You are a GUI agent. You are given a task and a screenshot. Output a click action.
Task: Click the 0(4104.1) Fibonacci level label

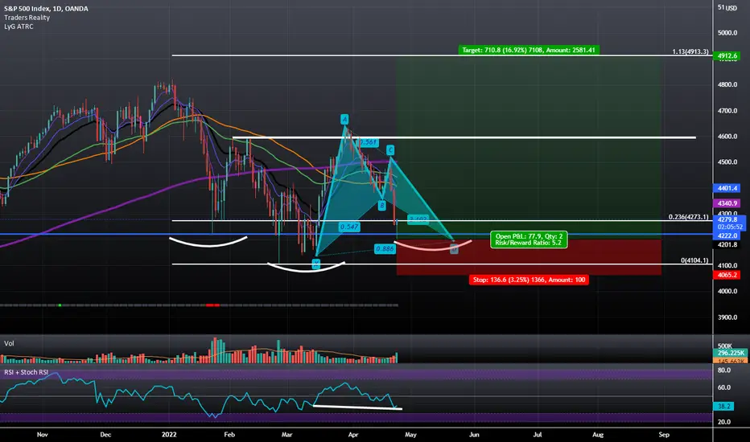(x=694, y=260)
